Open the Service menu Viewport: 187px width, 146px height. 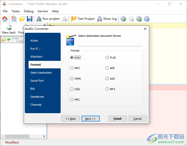43,11
